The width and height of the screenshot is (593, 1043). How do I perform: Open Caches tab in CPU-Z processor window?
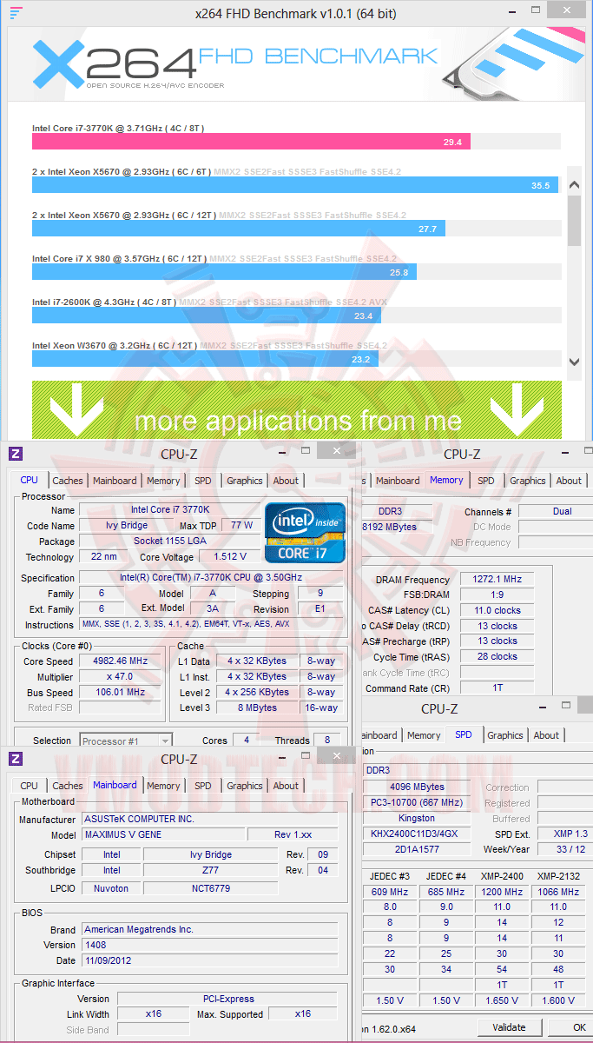coord(68,481)
